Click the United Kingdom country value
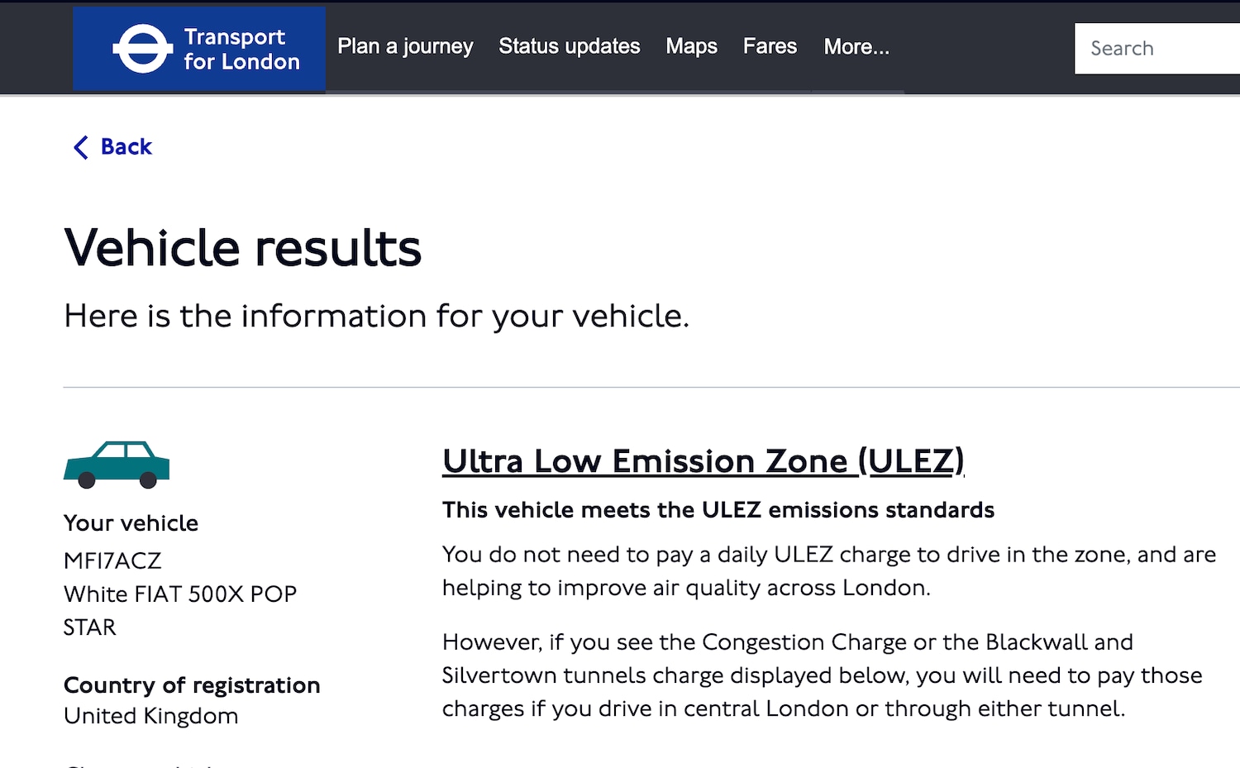The width and height of the screenshot is (1240, 768). pos(150,716)
